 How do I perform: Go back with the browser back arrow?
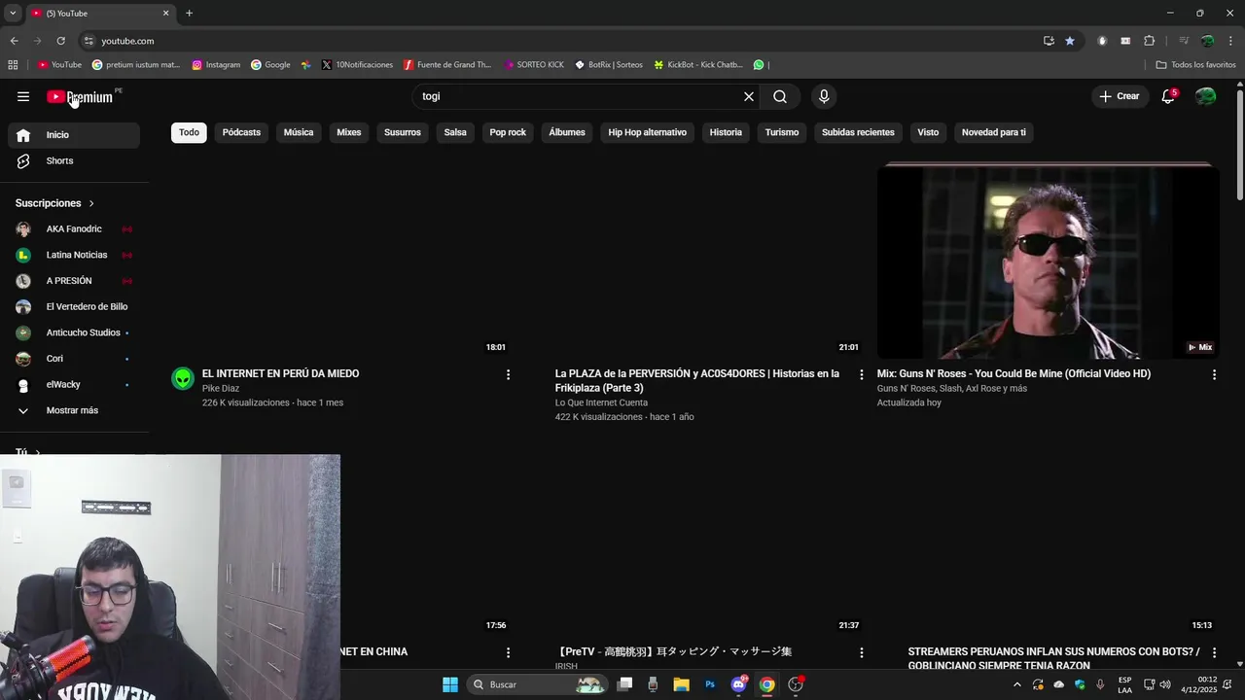(14, 41)
